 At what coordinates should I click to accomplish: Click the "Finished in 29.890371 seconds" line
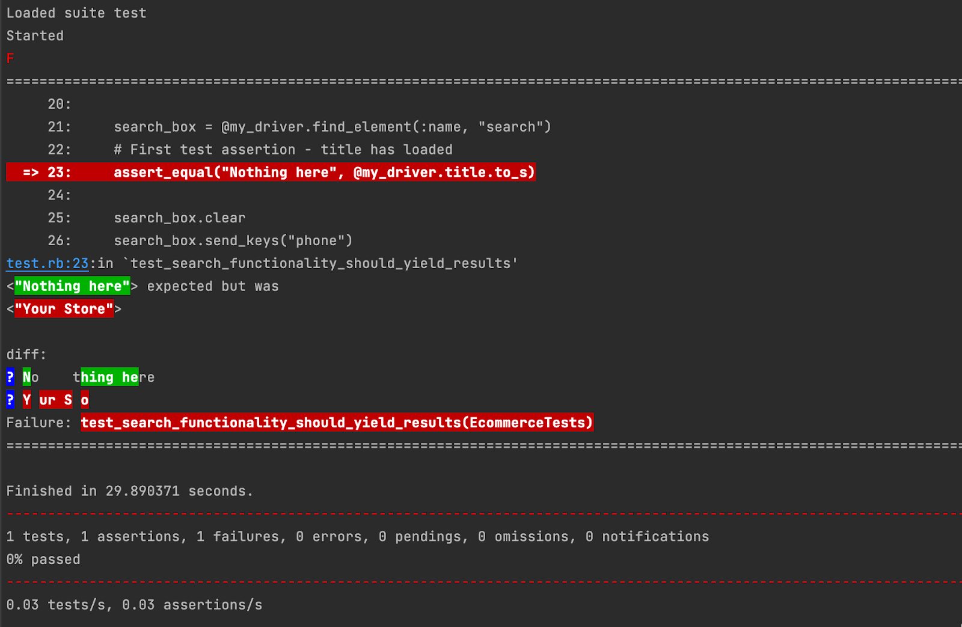tap(129, 491)
